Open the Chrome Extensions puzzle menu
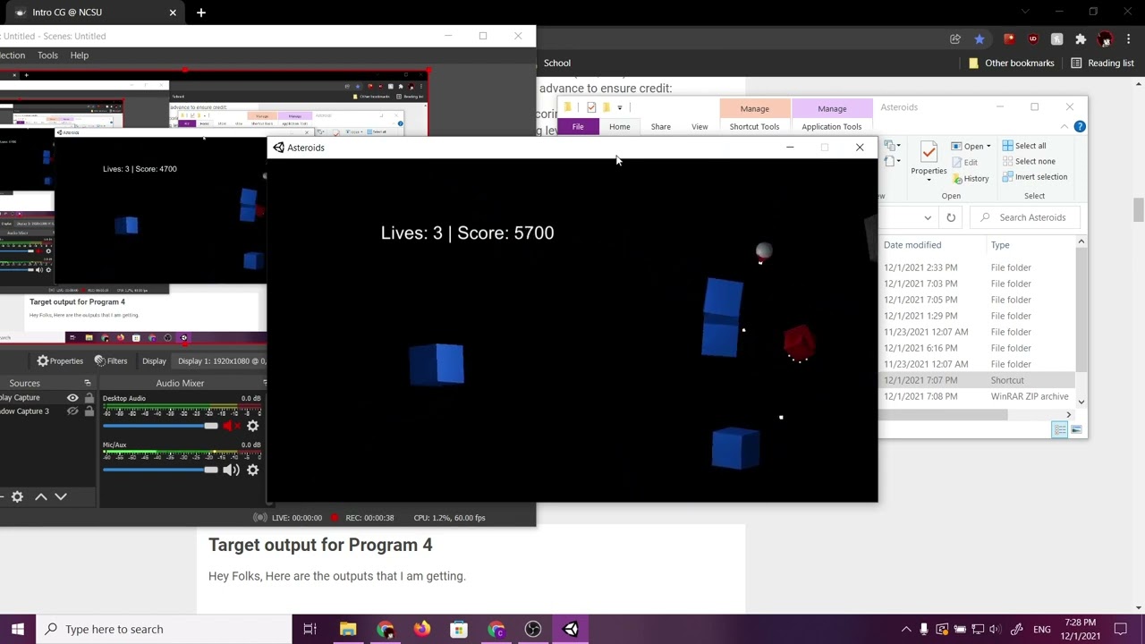 [1081, 39]
